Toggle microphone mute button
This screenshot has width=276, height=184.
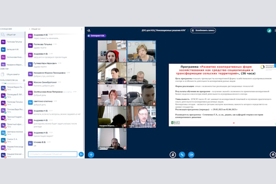173,155
